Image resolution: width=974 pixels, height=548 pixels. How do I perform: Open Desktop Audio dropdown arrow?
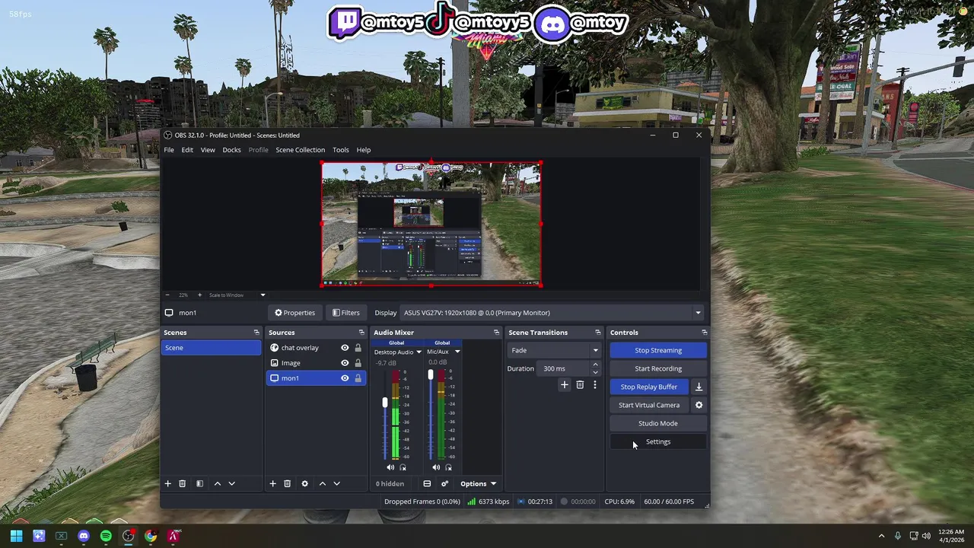(419, 352)
